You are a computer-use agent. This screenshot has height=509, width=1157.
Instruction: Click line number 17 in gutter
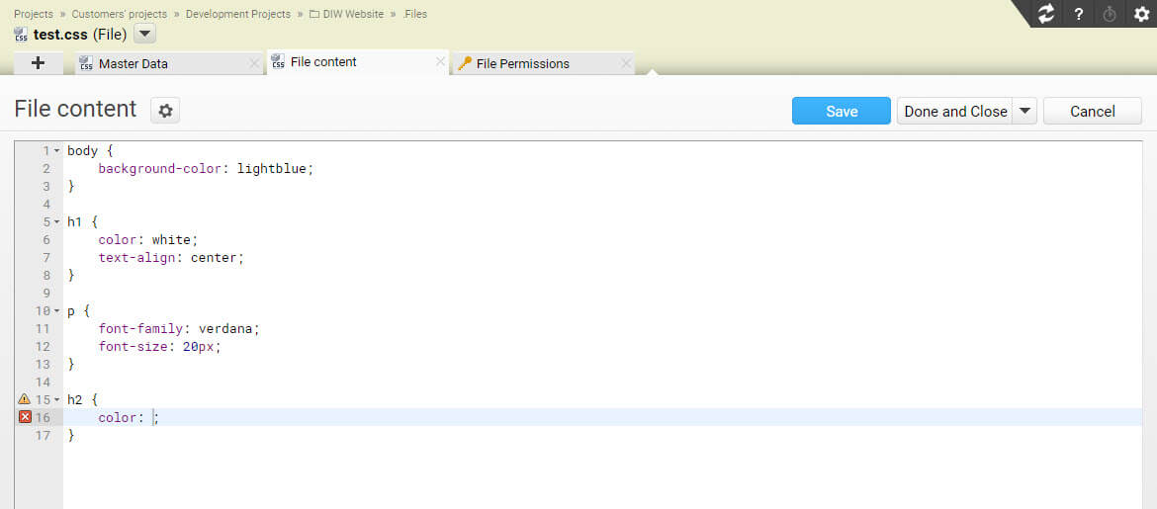tap(43, 435)
